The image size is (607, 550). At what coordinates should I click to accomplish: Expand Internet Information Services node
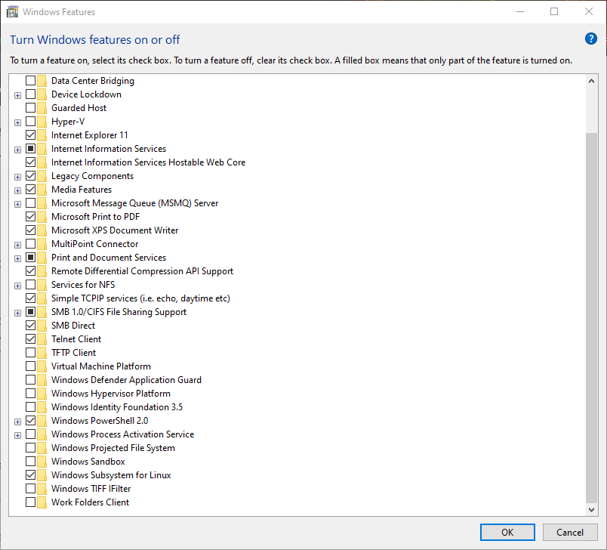(18, 150)
